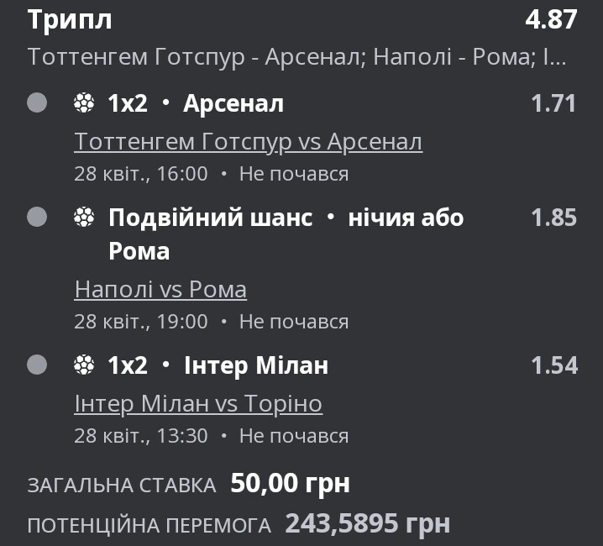Click the 28 квіт., 16:00 match time

coord(141,174)
